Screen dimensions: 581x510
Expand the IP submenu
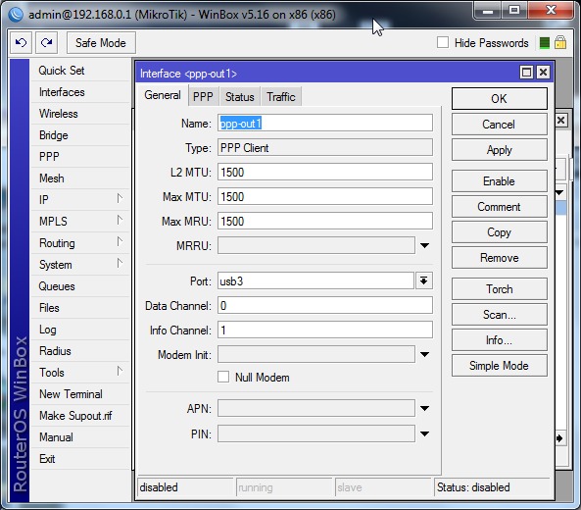click(120, 198)
